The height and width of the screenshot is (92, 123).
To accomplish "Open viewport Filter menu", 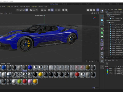I will (x=6, y=13).
